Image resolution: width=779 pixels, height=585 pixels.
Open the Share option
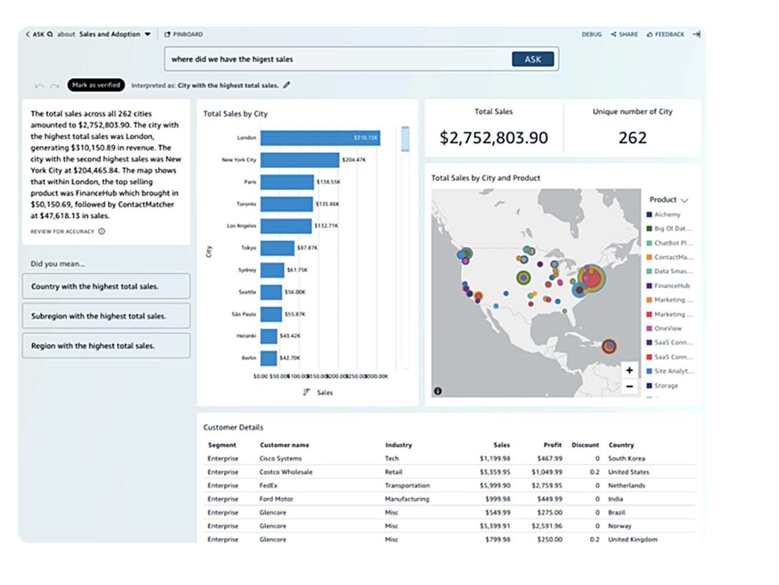coord(624,34)
